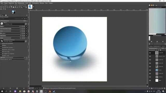Hide the Фон background layer

(150, 80)
